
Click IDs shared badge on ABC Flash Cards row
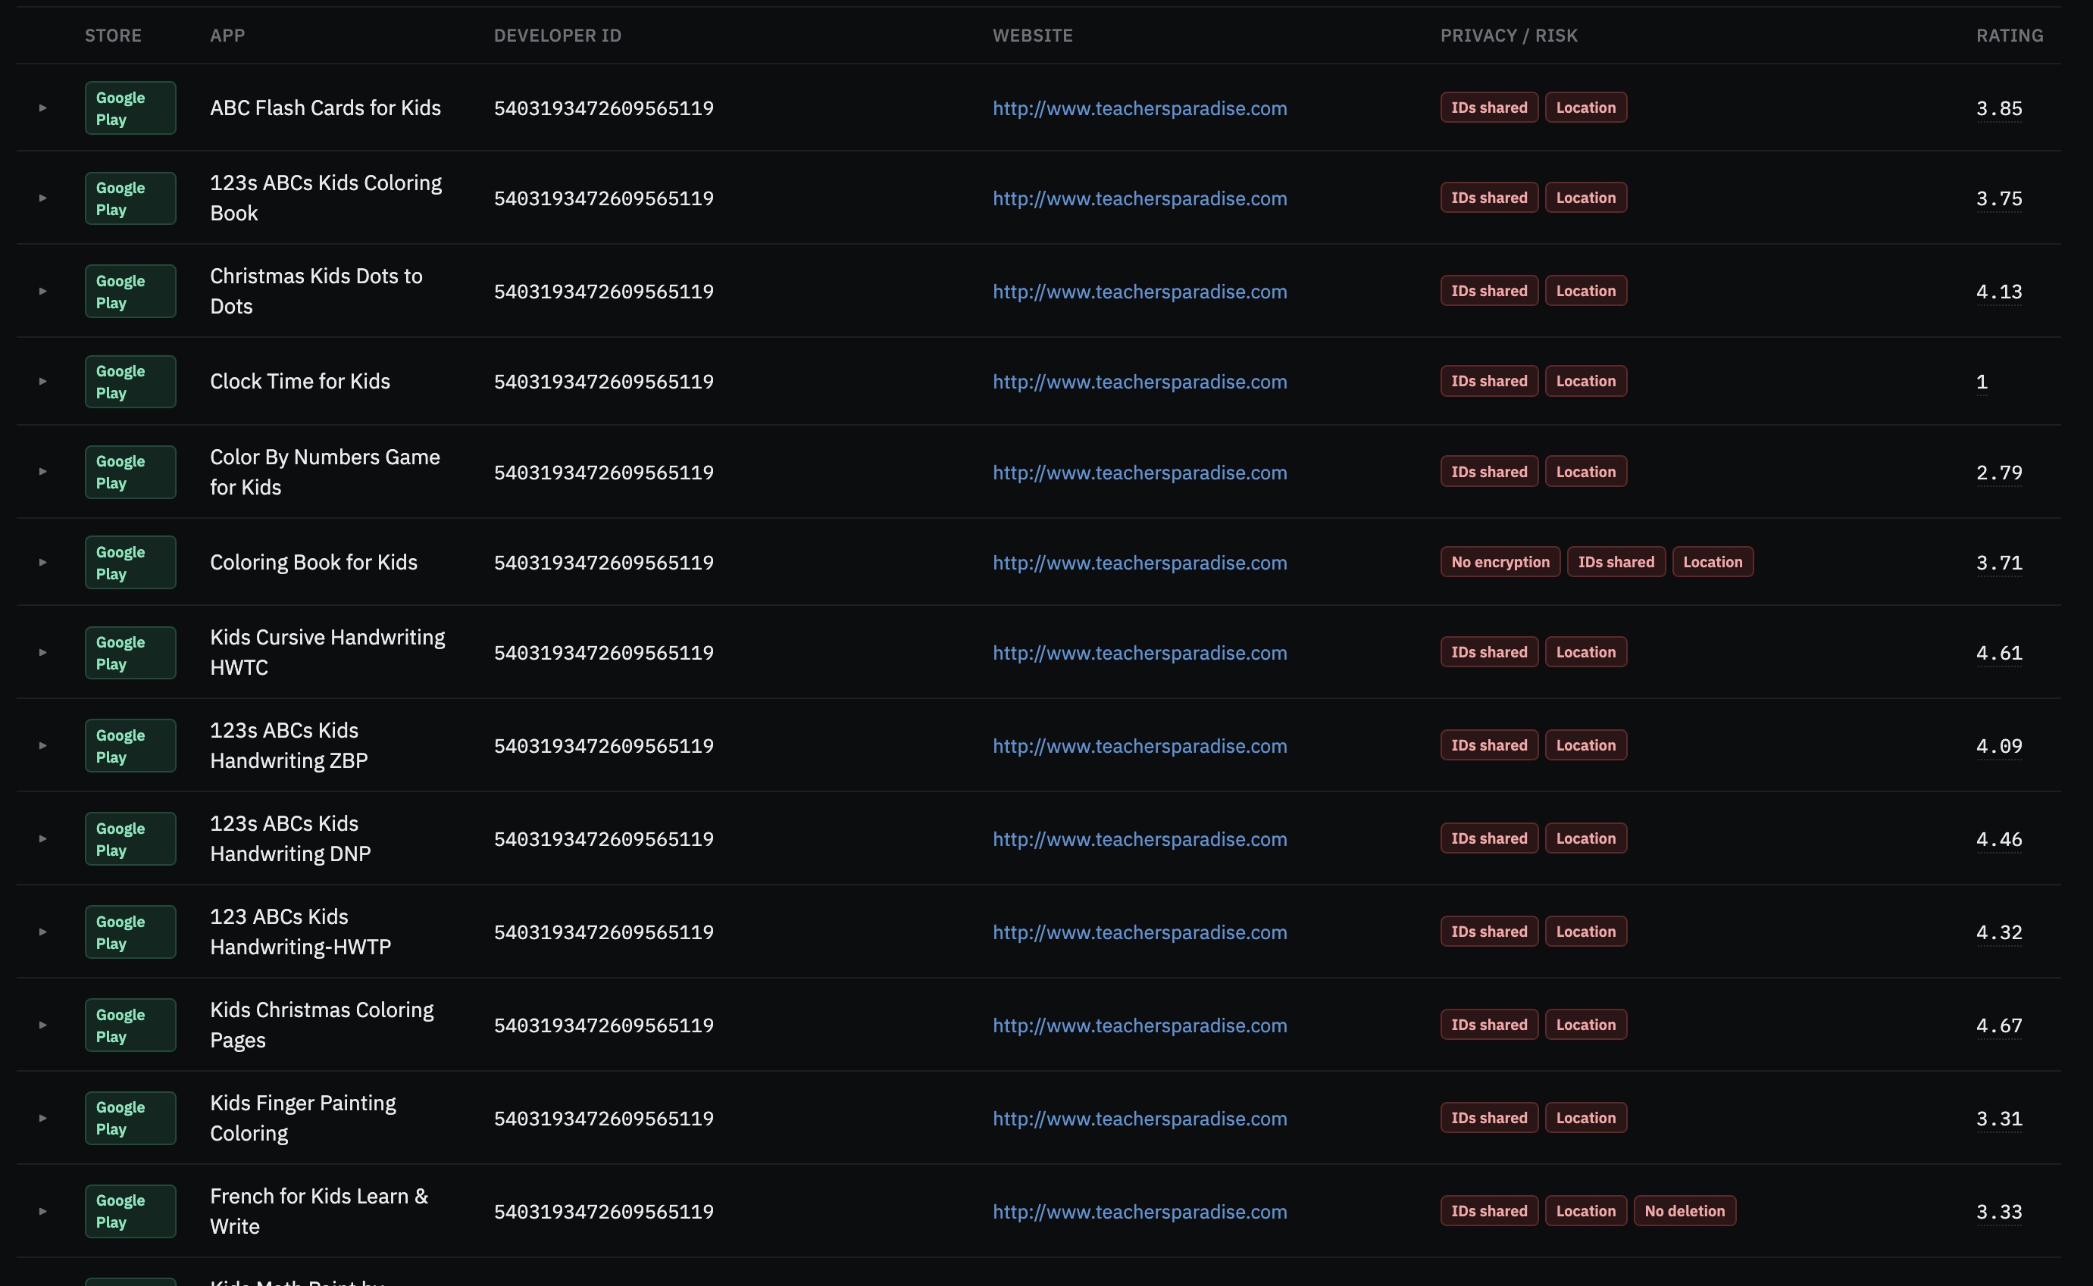click(x=1489, y=108)
